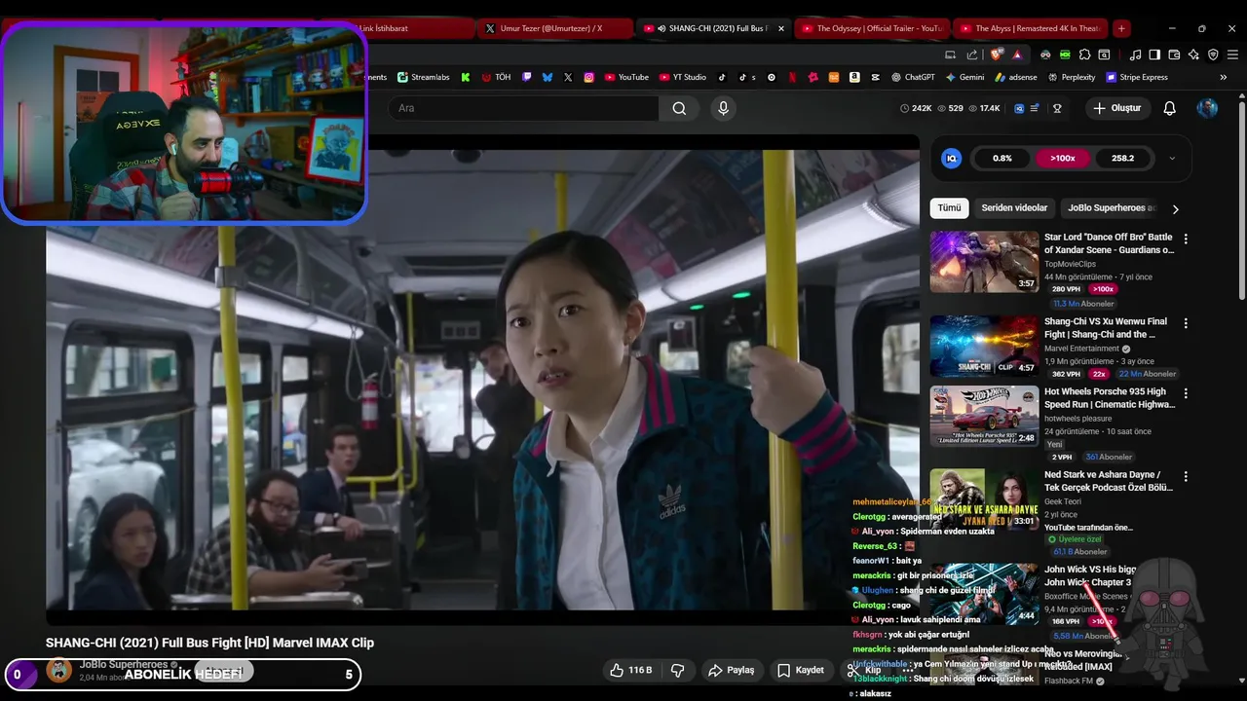Activate voice search microphone
This screenshot has height=701, width=1247.
coord(723,108)
